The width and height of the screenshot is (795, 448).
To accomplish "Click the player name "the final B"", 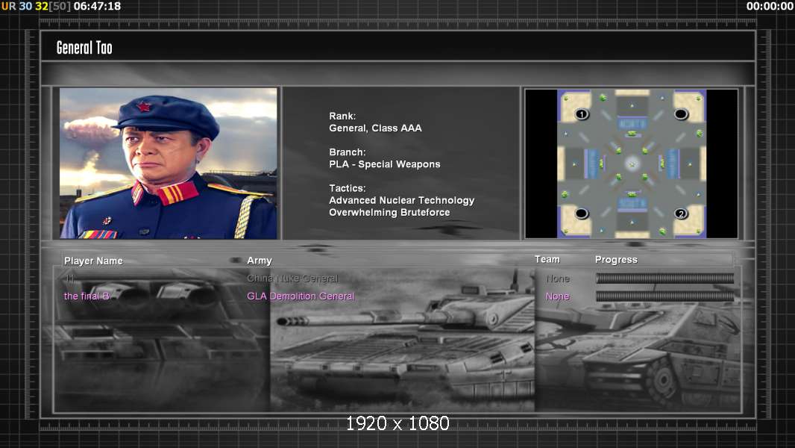I will click(87, 296).
